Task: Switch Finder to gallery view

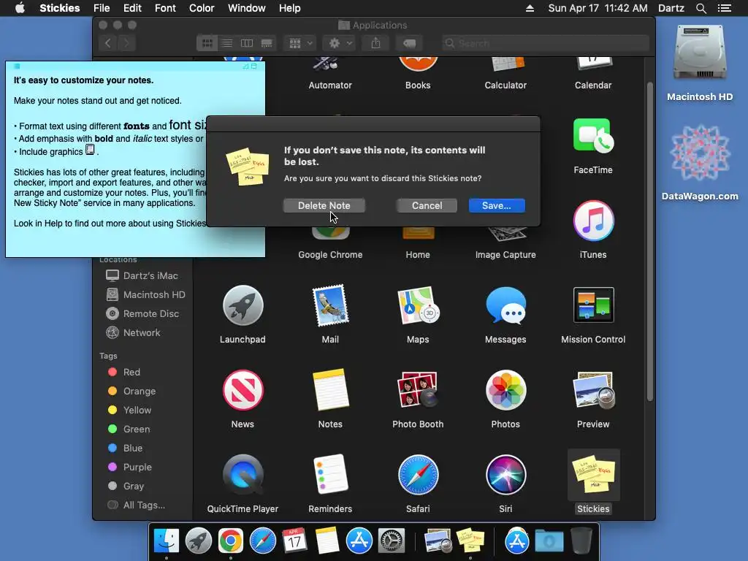Action: 267,43
